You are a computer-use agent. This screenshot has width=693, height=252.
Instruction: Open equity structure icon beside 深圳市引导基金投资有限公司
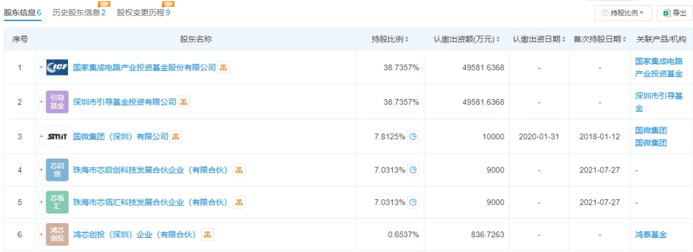184,102
